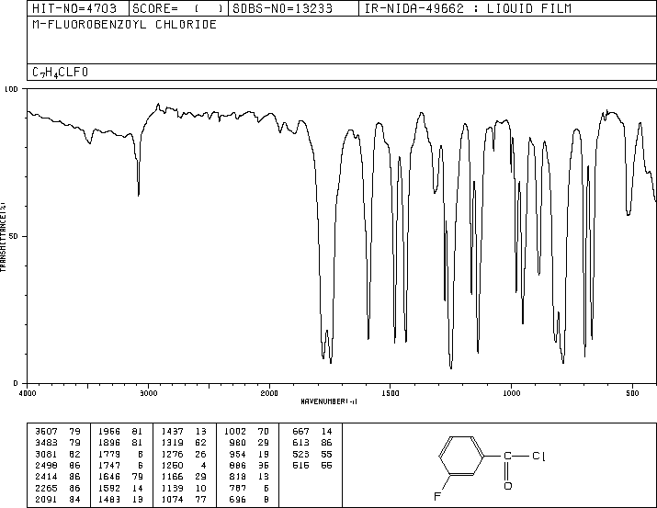Select the 1139 peak table entry

pyautogui.click(x=184, y=489)
